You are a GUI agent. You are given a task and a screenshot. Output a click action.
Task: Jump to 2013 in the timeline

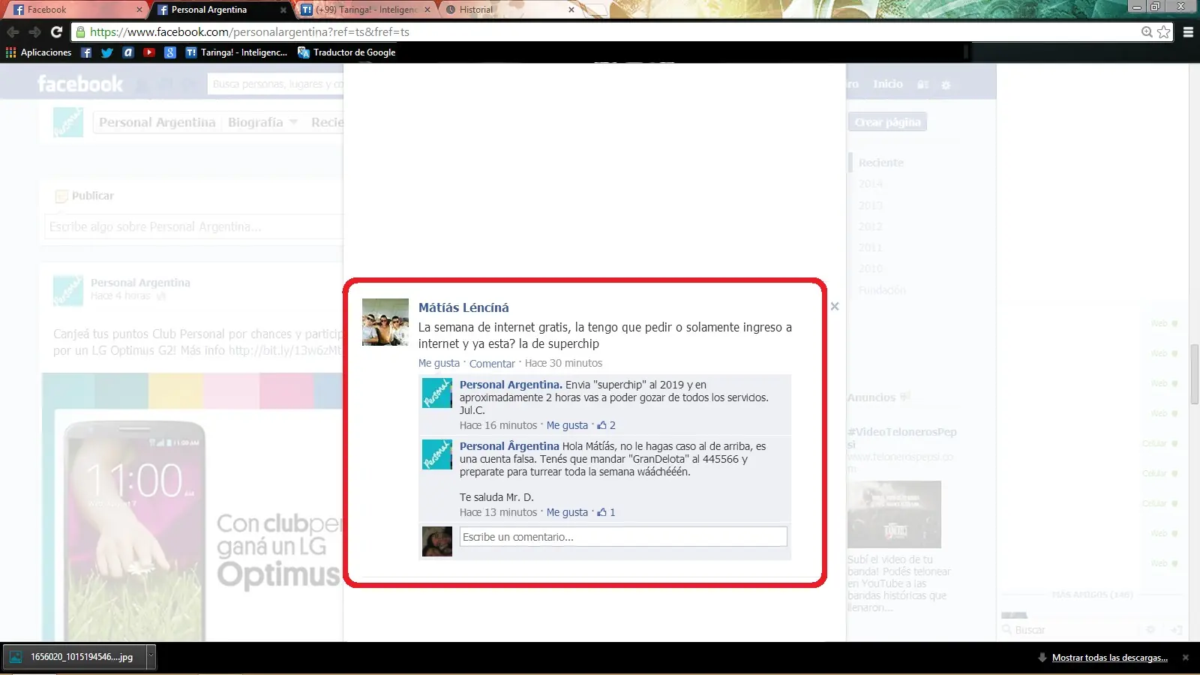pyautogui.click(x=871, y=205)
